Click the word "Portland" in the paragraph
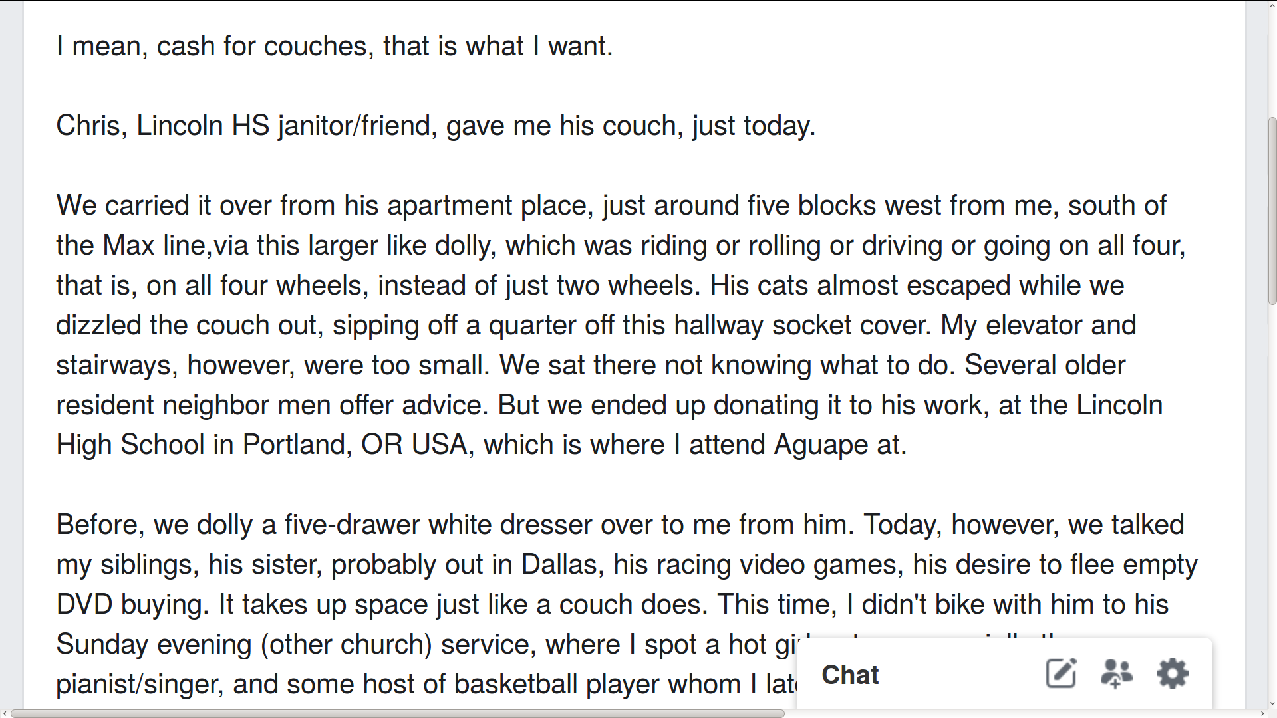 (297, 445)
